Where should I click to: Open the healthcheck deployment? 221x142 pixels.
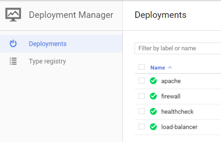(177, 111)
